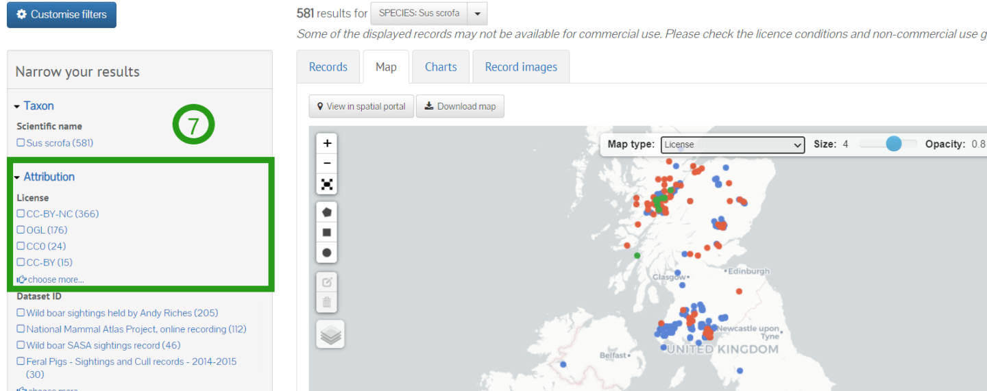This screenshot has height=391, width=987.
Task: Open the map layers control
Action: (x=330, y=334)
